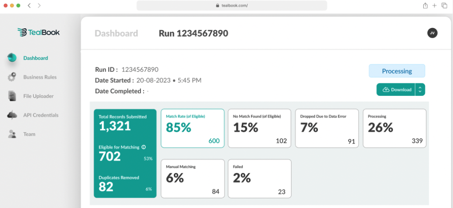Click the Download button
The width and height of the screenshot is (453, 208).
(396, 90)
